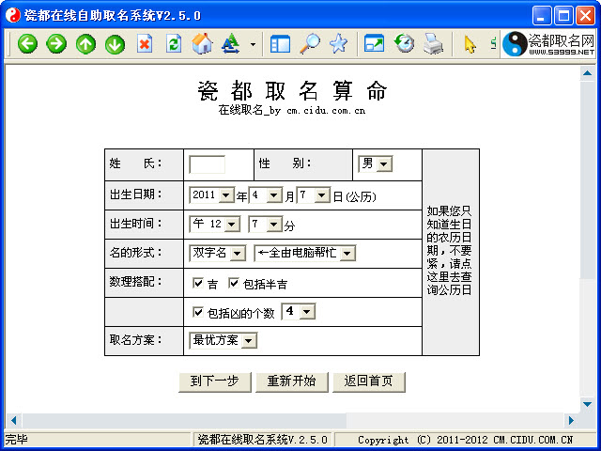Click the 在线取名_by cm.cidu.com.cn subtitle
The height and width of the screenshot is (451, 601).
point(292,111)
